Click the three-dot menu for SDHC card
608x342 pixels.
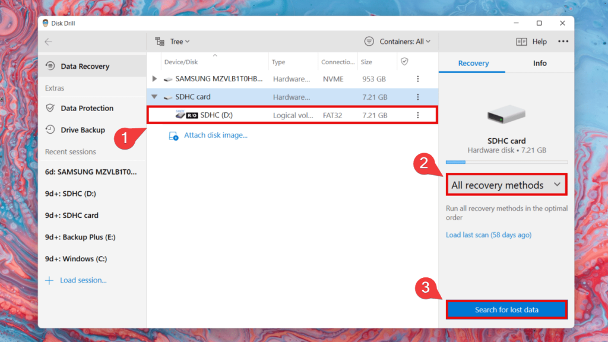coord(417,96)
